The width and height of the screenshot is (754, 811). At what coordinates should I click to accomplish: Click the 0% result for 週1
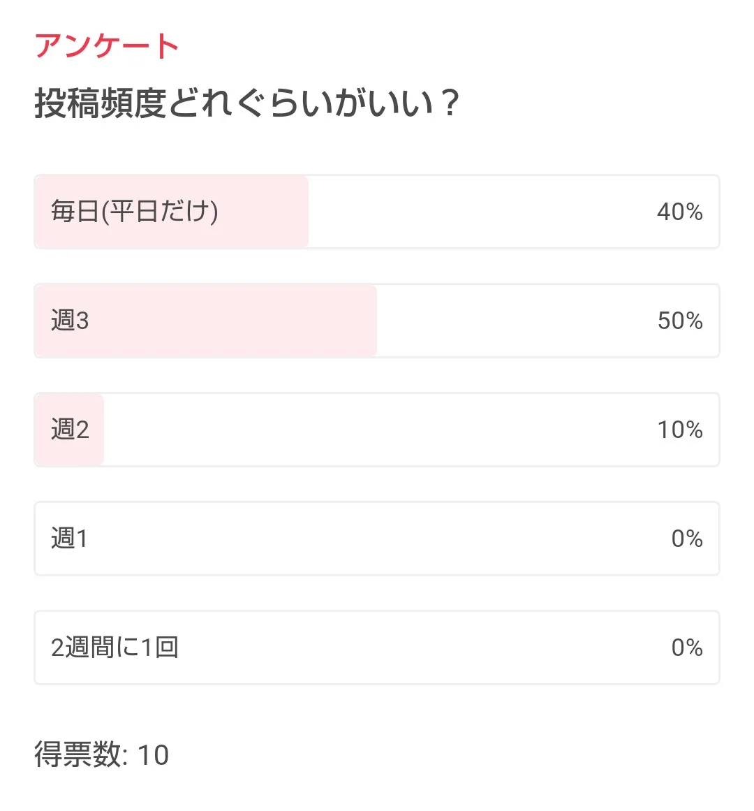point(686,539)
